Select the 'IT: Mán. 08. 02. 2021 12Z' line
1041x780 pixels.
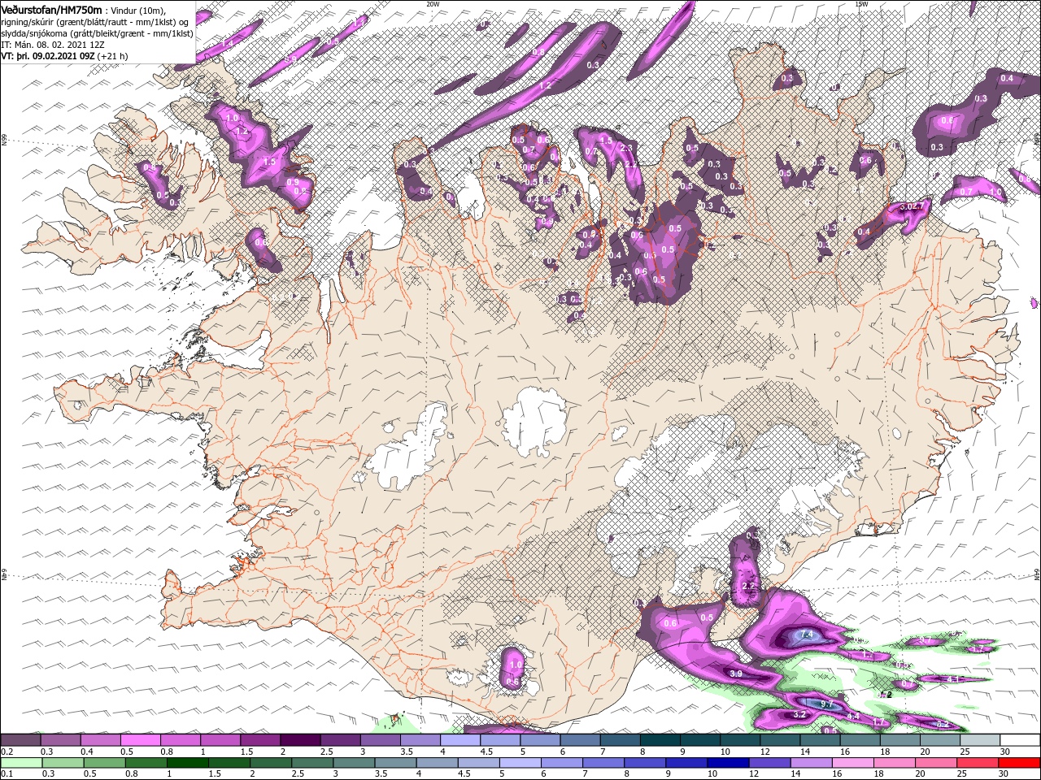51,44
